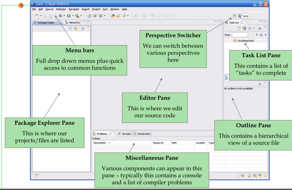Click the gold star icon in status bar
Image resolution: width=292 pixels, height=190 pixels.
[265, 176]
